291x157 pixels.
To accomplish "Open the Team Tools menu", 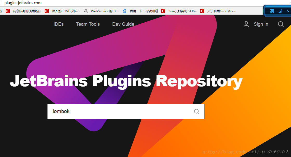I will (88, 24).
